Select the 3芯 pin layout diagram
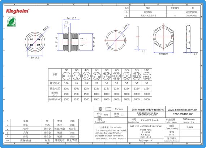Screen dimensions: 206x148 pos(77,76)
